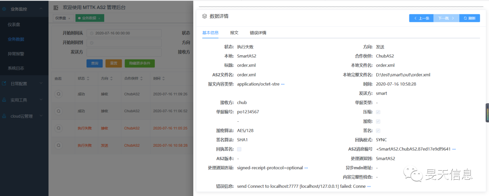Click the 成功 status in the 11:09:26 row
Viewport: 489px width, 196px height.
click(81, 94)
